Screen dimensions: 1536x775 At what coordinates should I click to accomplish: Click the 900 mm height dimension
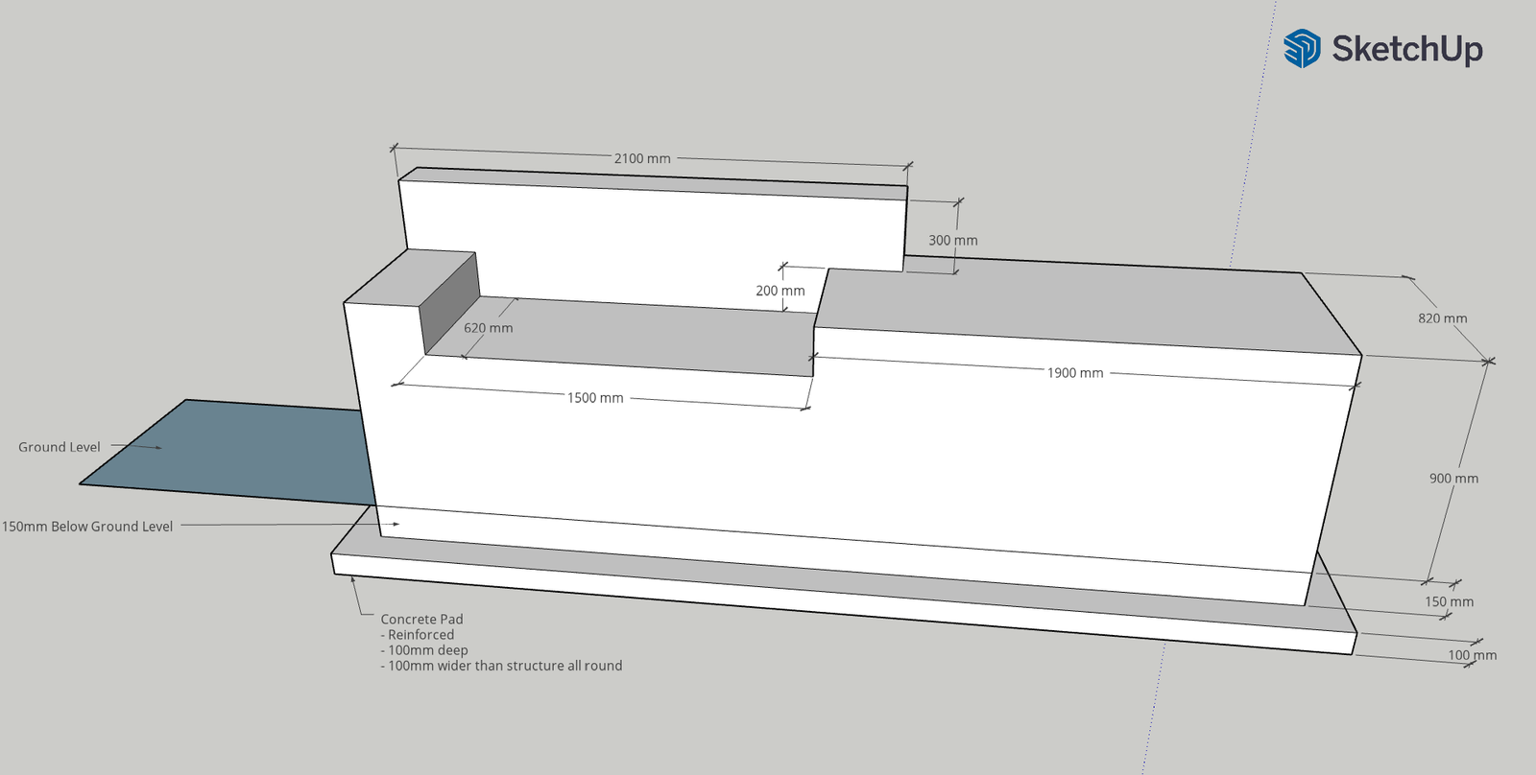(1453, 479)
